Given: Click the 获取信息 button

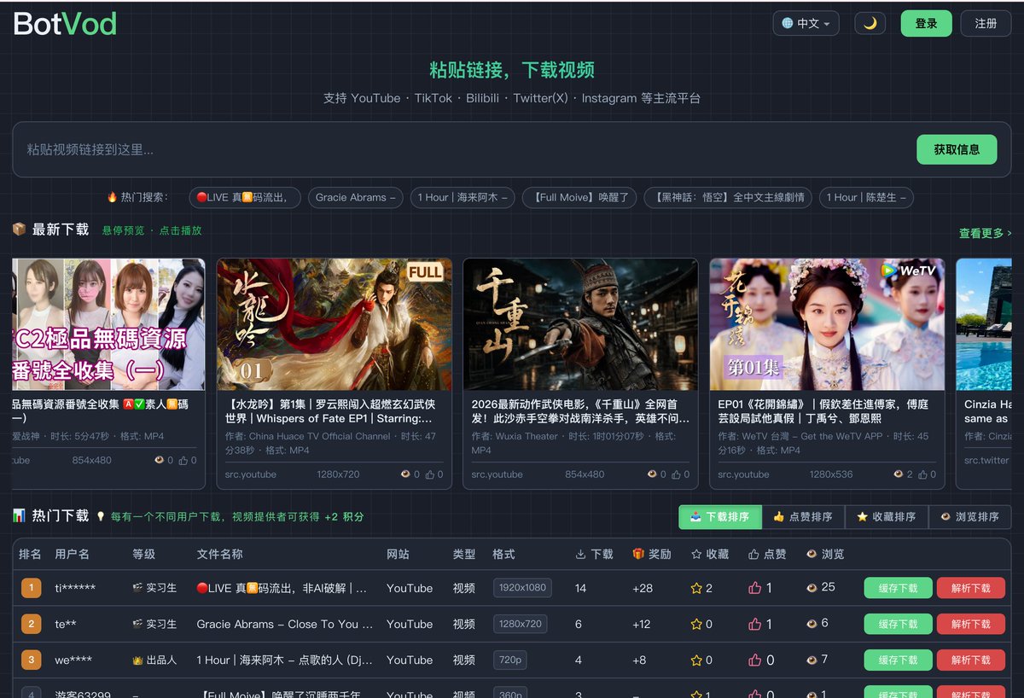Looking at the screenshot, I should click(x=957, y=149).
